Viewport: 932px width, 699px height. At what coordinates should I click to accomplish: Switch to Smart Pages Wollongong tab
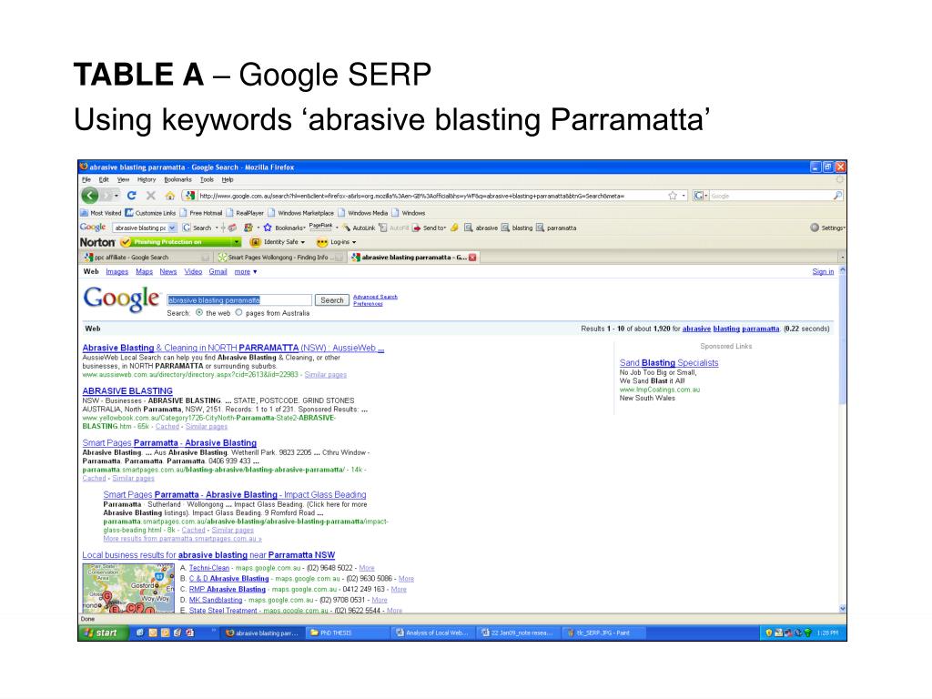pyautogui.click(x=279, y=258)
